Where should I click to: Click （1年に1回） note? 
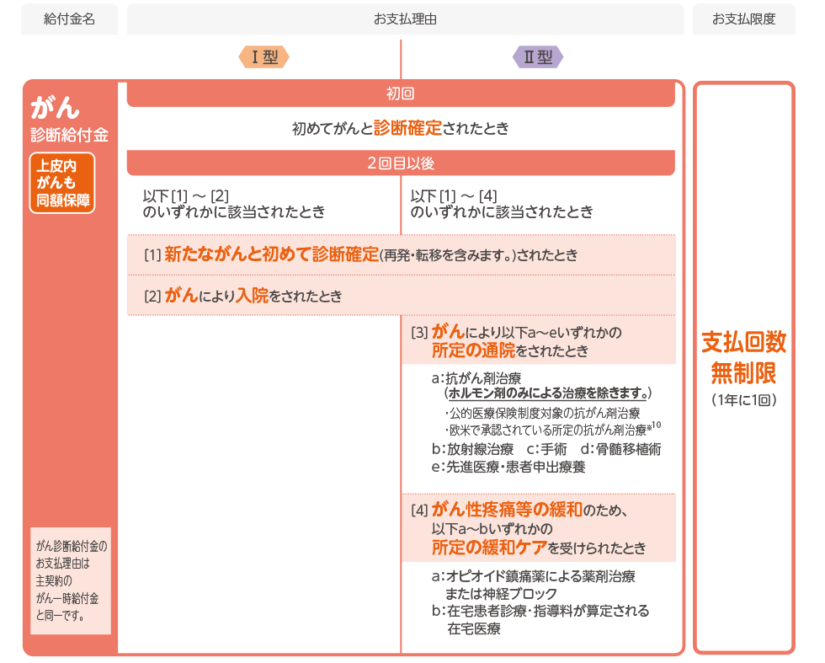pos(743,399)
